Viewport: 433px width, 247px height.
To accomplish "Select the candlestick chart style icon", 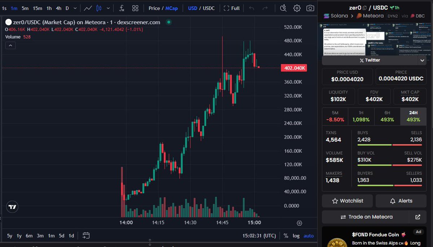I will 99,8.
